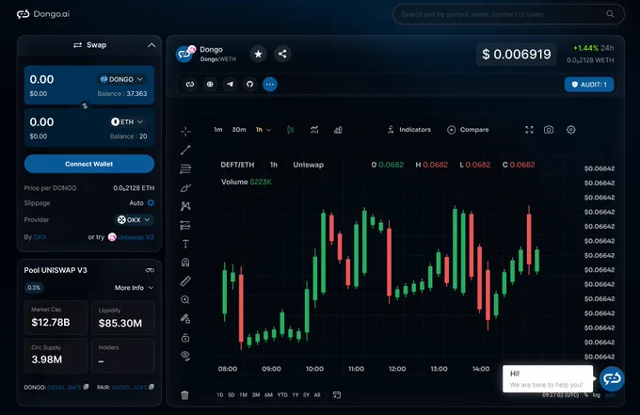Open the position forecast tool

click(185, 225)
